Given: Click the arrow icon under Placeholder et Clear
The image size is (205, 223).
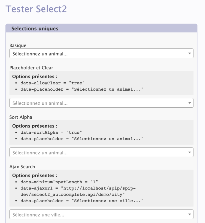Looking at the screenshot, I should click(189, 103).
